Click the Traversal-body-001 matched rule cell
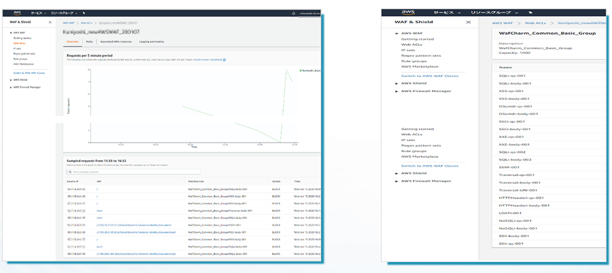The image size is (612, 273). click(x=220, y=210)
